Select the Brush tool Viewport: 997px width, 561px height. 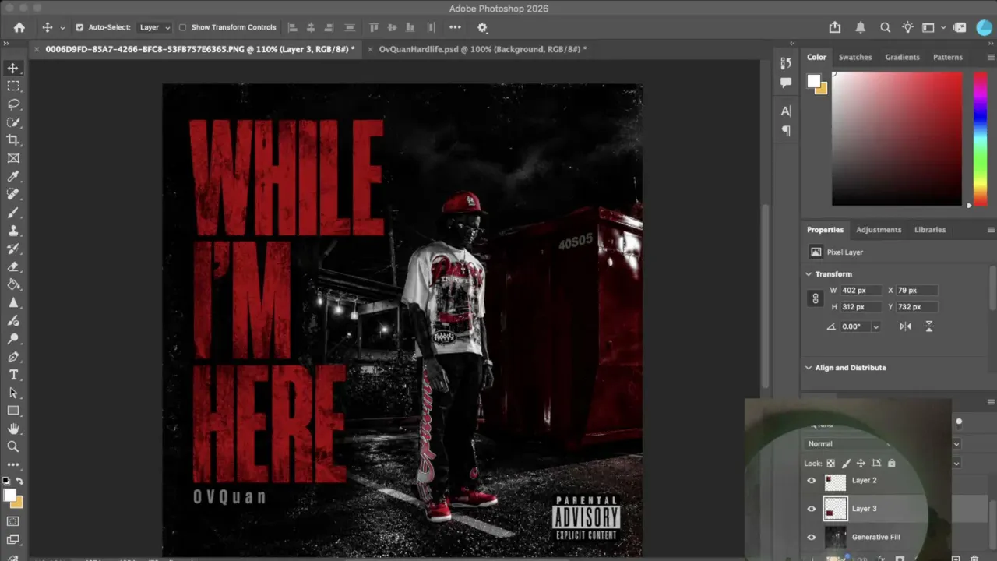point(13,213)
